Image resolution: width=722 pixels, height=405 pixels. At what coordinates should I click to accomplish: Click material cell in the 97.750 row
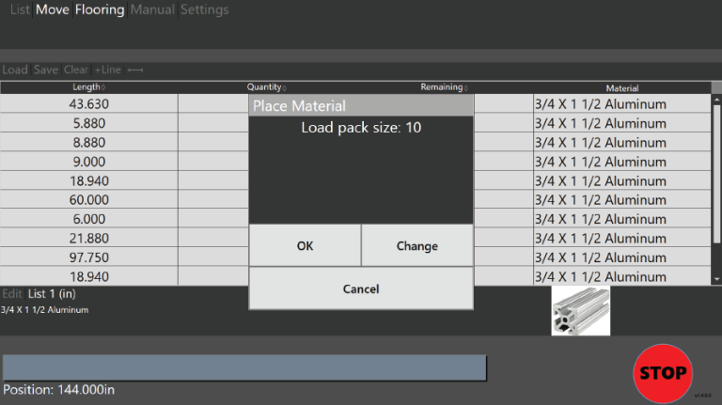pyautogui.click(x=622, y=257)
